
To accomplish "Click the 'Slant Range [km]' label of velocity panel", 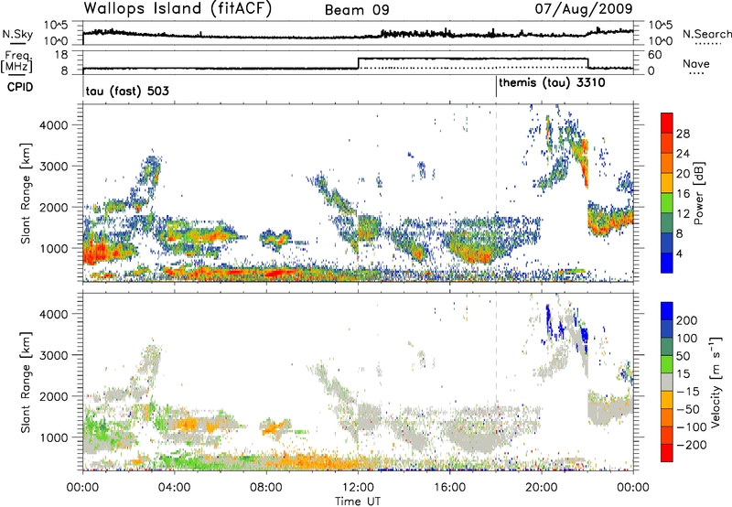I will 26,383.
